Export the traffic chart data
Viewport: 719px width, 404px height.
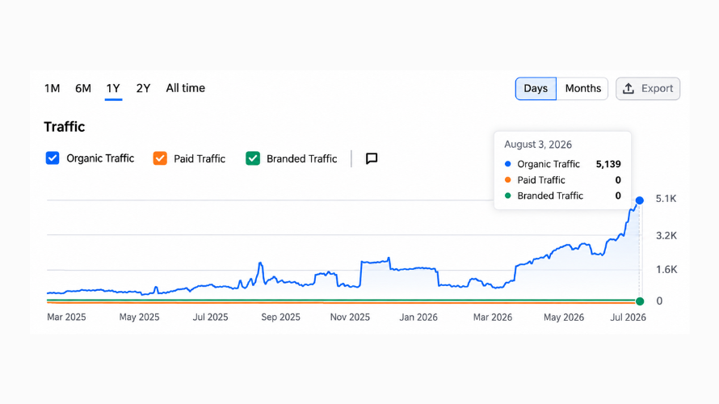(647, 89)
